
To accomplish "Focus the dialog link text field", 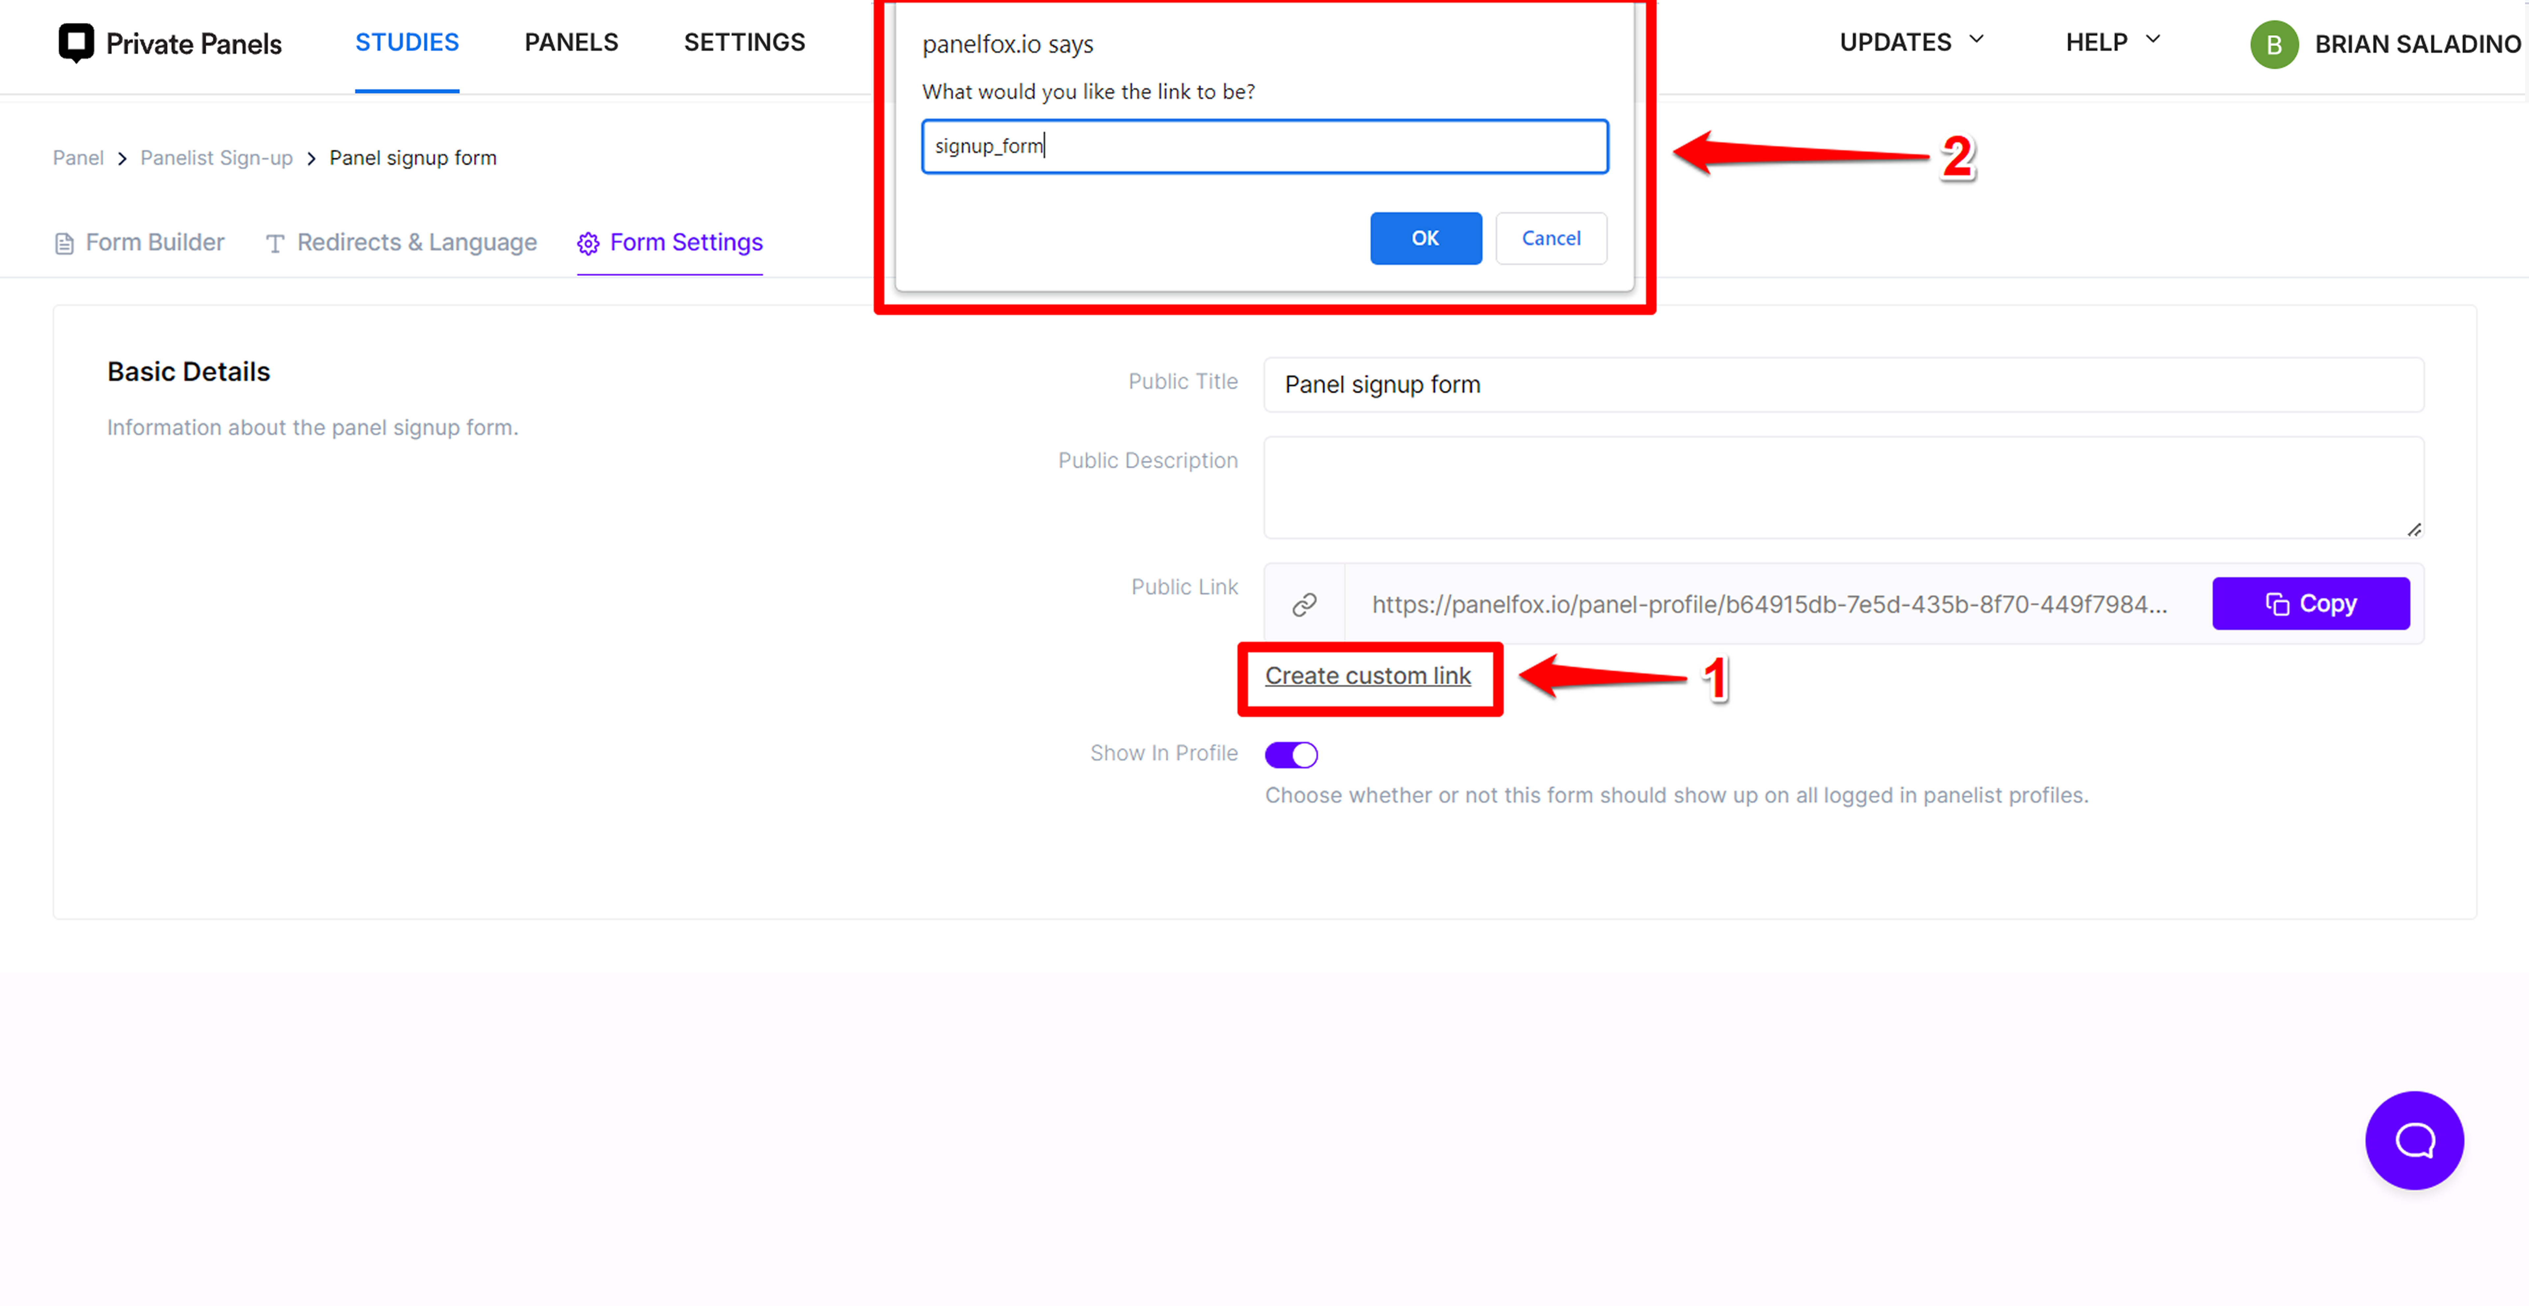I will 1264,146.
